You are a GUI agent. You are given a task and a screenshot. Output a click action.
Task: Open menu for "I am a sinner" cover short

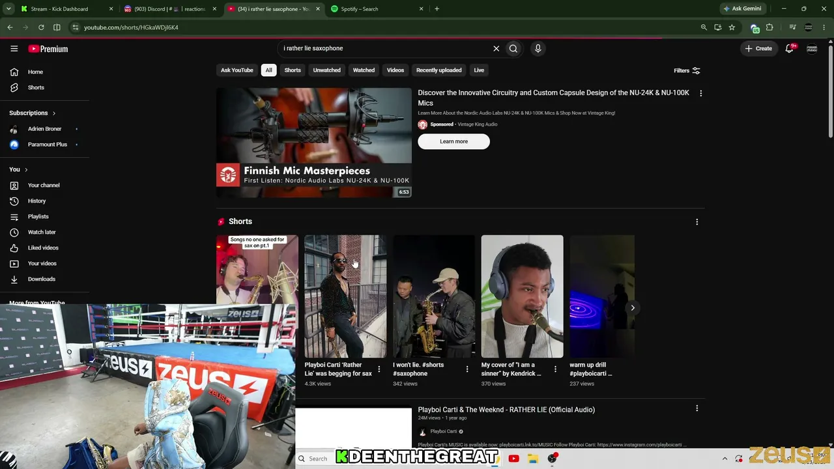555,369
